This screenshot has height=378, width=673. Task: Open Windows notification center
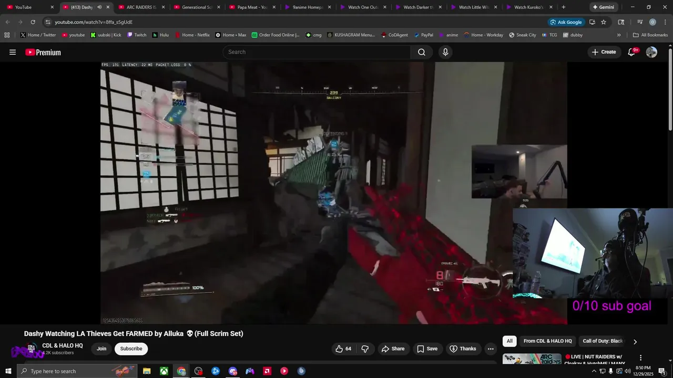point(662,371)
